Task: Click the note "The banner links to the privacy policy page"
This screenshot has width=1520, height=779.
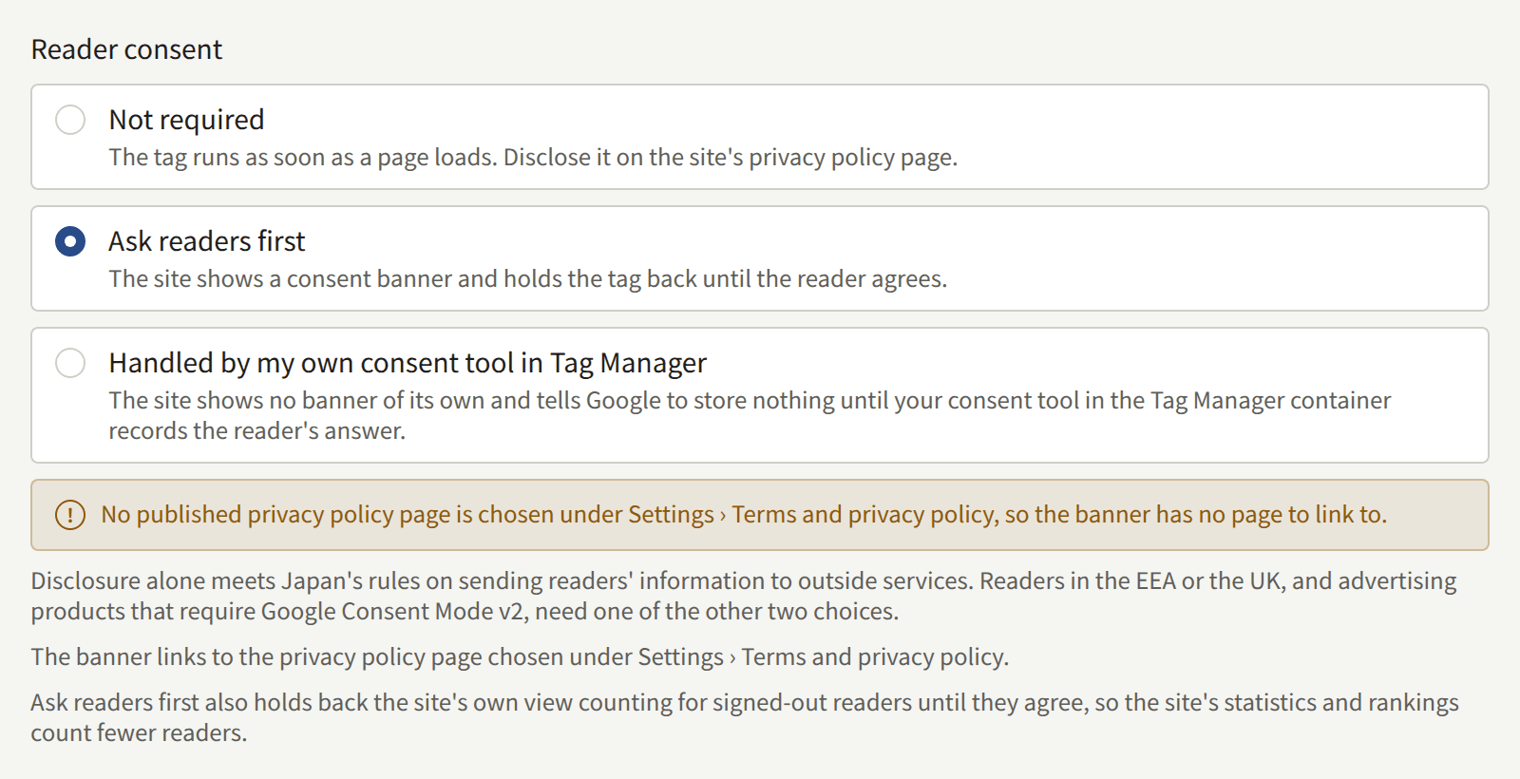Action: 520,657
